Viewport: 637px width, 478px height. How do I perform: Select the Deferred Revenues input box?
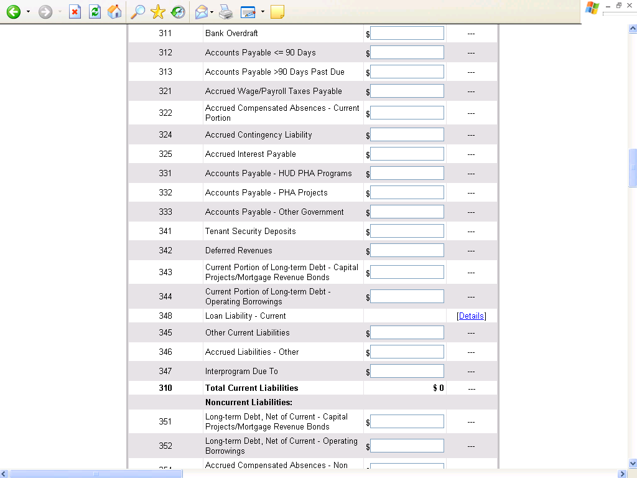[407, 250]
